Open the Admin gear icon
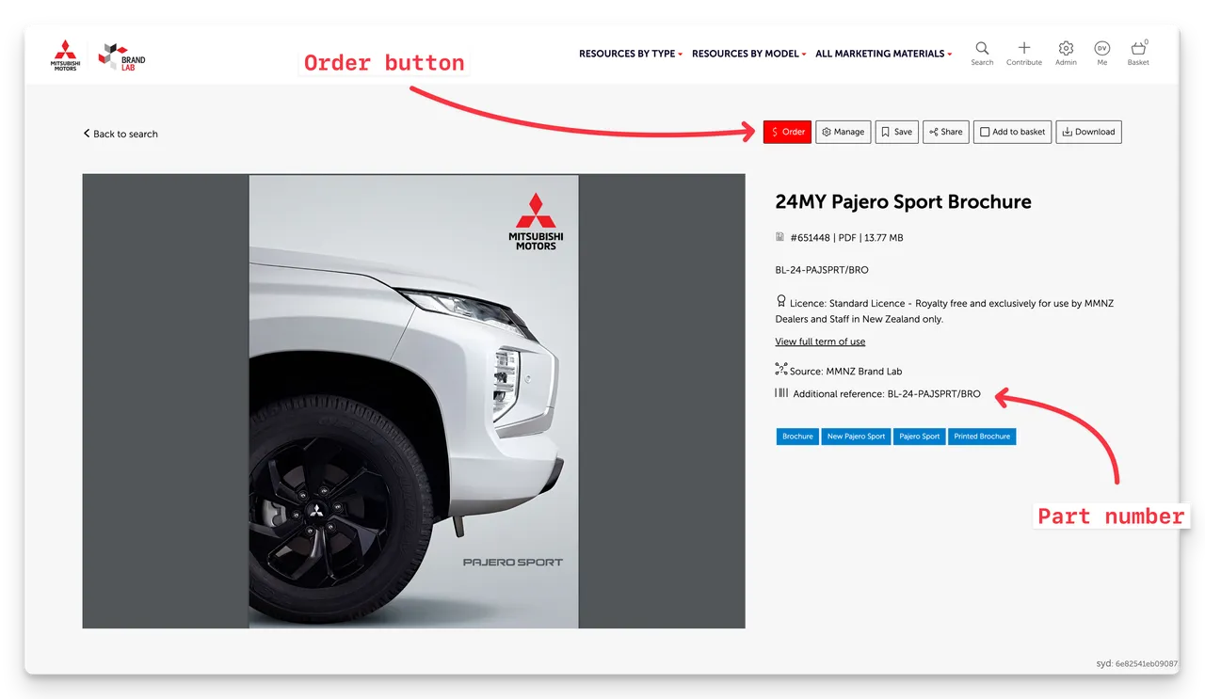Viewport: 1205px width, 699px height. click(x=1066, y=49)
